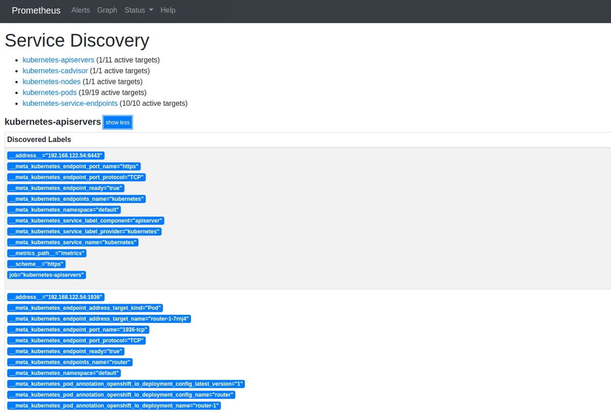
Task: Click the kubernetes-apiservers section heading
Action: (53, 122)
